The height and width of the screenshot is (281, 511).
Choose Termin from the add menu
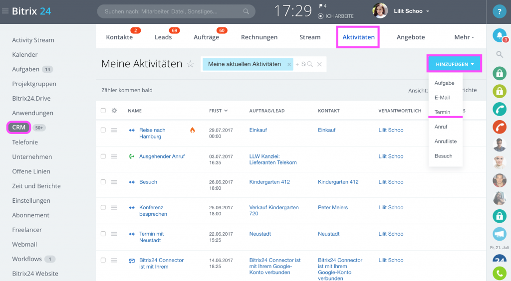pos(442,112)
